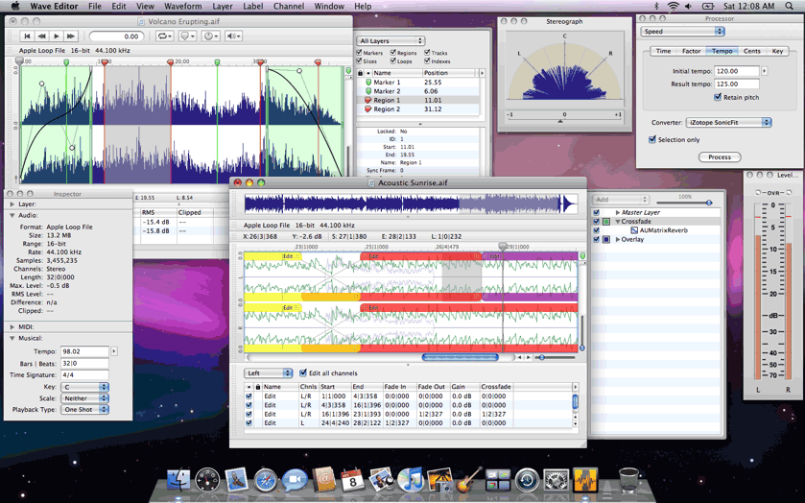
Task: Open GarageBand from the Dock
Action: tap(468, 480)
